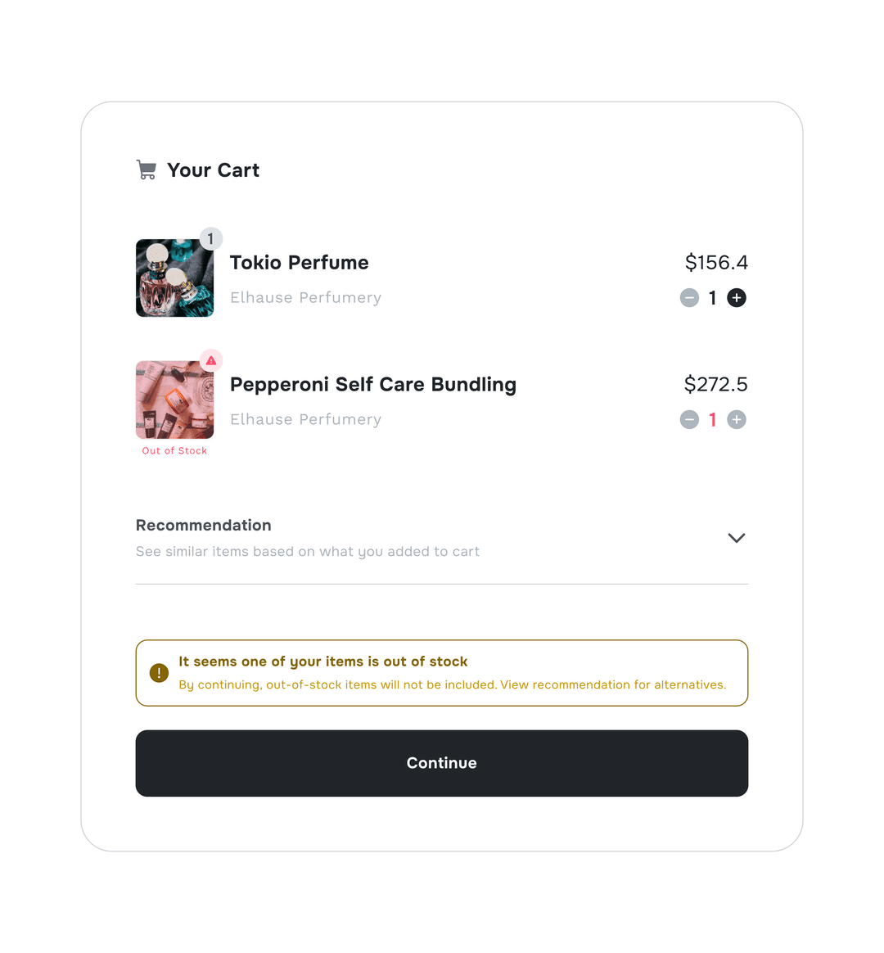The height and width of the screenshot is (953, 884).
Task: Click the Tokio Perfume product title
Action: point(299,263)
